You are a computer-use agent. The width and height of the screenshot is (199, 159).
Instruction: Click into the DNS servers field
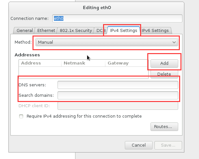(118, 85)
